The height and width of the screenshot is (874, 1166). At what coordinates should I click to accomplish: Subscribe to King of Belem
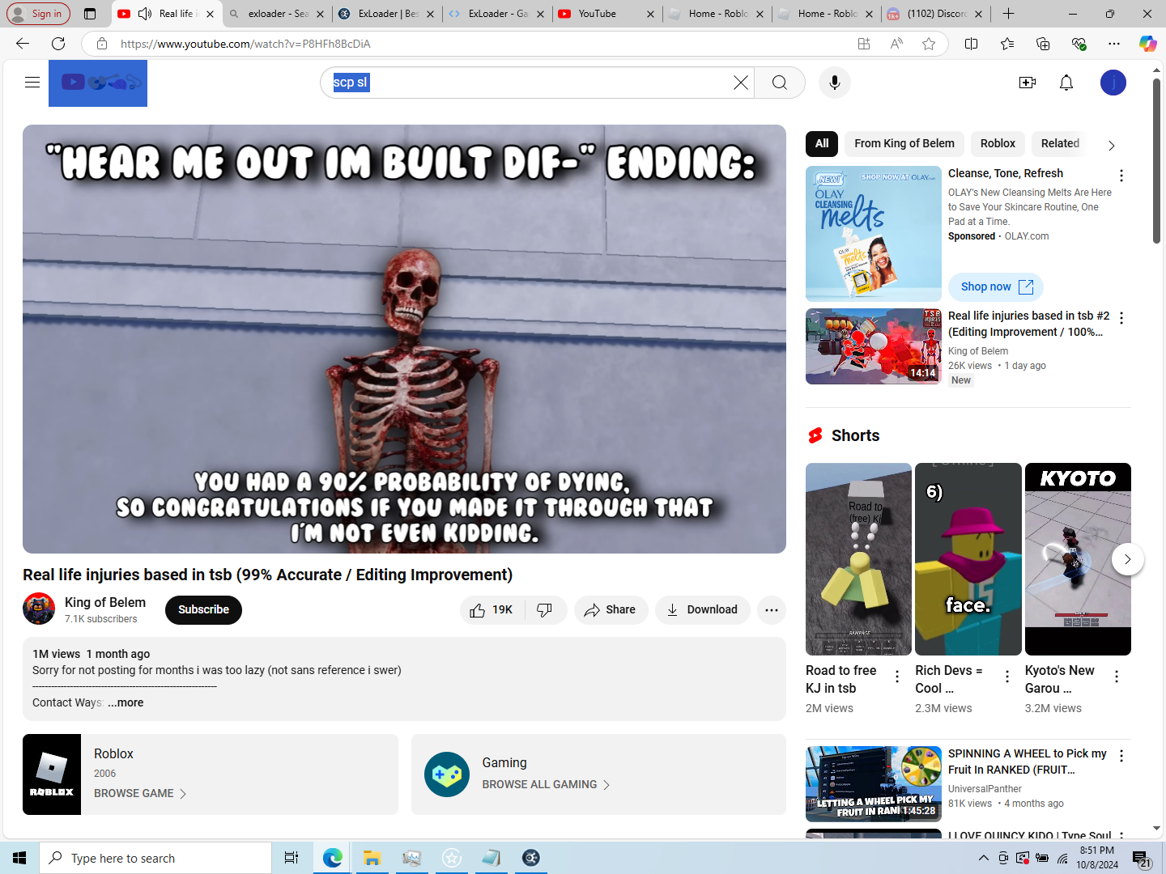[x=203, y=610]
